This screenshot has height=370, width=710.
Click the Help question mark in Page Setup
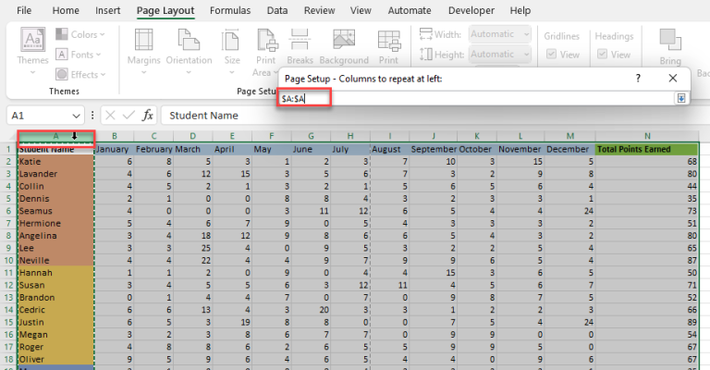click(x=638, y=79)
